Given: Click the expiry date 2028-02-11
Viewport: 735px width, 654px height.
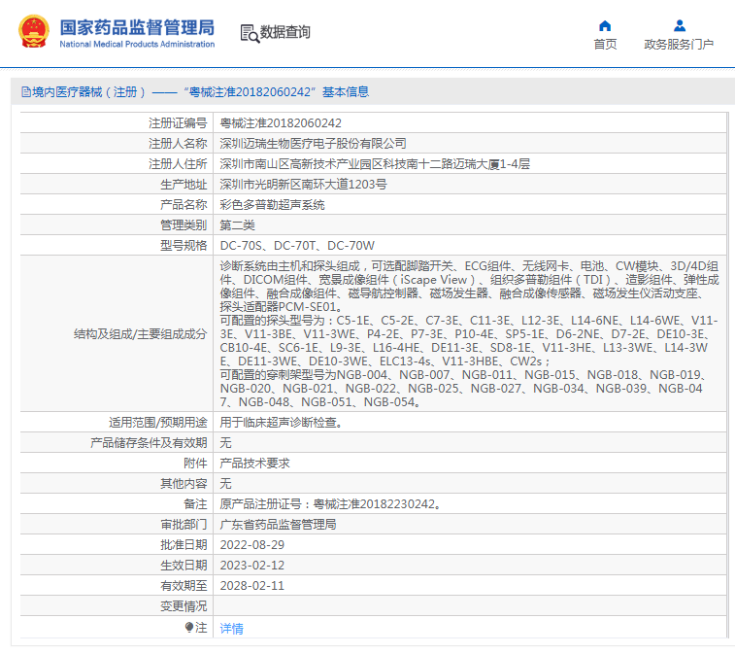Looking at the screenshot, I should tap(251, 586).
